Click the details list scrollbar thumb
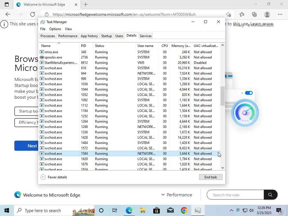288x216 pixels. tap(223, 96)
